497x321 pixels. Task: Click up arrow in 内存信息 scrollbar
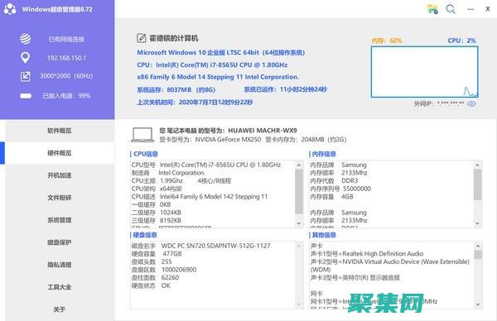pos(478,165)
